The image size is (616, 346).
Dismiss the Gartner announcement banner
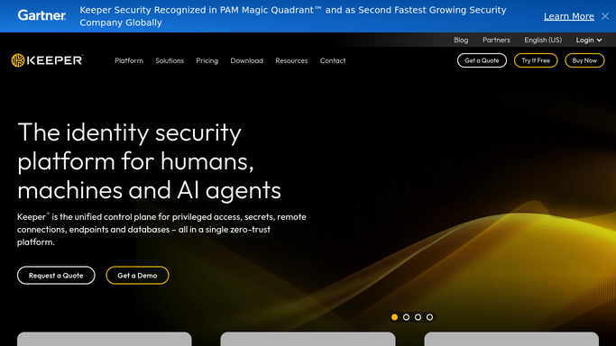tap(605, 16)
